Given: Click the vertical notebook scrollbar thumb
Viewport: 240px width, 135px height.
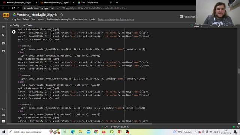Looking at the screenshot, I should point(239,71).
